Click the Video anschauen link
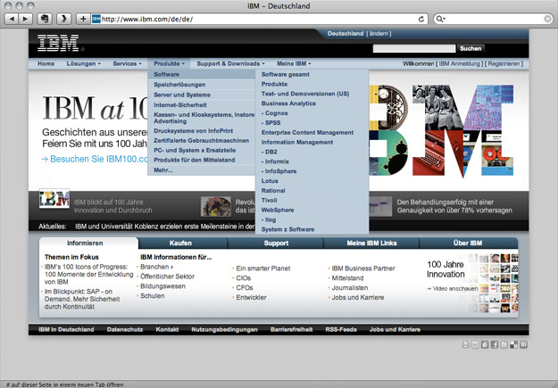Screen dimensions: 558x388 pos(453,289)
